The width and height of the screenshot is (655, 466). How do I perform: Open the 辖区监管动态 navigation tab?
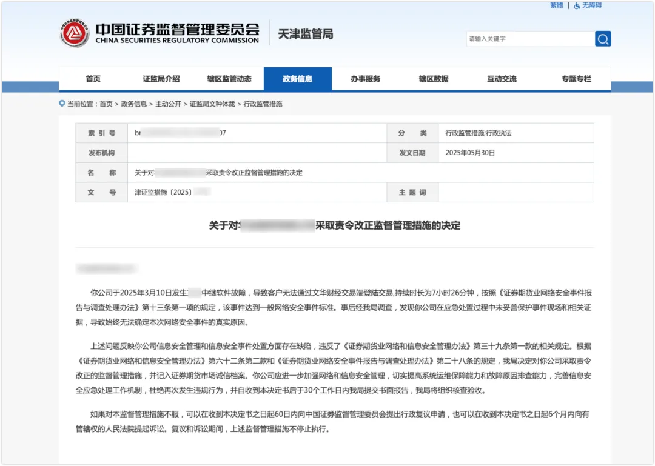tap(229, 79)
